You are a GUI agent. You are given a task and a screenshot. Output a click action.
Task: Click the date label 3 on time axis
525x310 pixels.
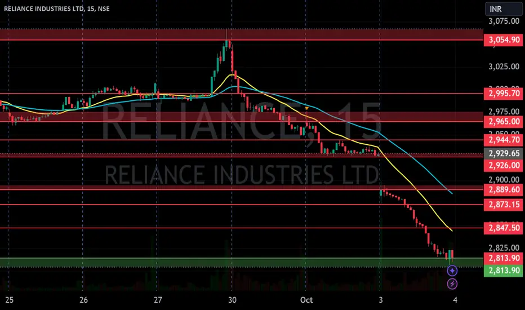coord(381,300)
